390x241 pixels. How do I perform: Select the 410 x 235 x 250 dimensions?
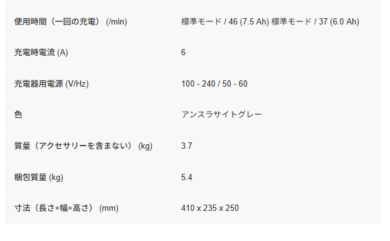(x=210, y=208)
